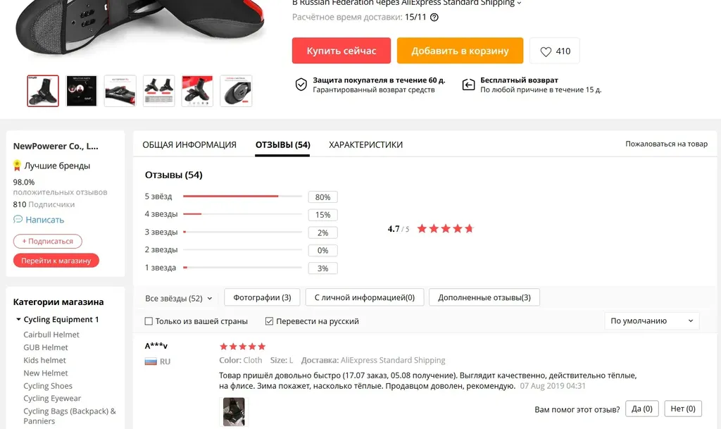
Task: Click the top brands medal icon
Action: pyautogui.click(x=17, y=166)
